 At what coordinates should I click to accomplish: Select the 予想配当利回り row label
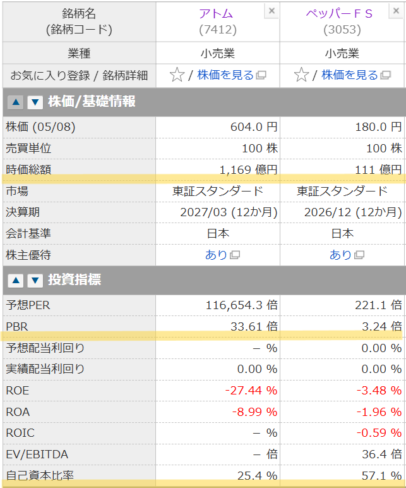(x=45, y=348)
